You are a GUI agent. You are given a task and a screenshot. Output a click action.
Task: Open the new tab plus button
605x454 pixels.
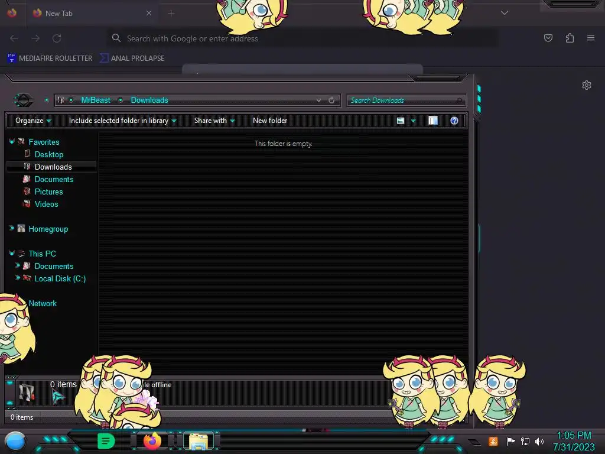click(x=171, y=13)
